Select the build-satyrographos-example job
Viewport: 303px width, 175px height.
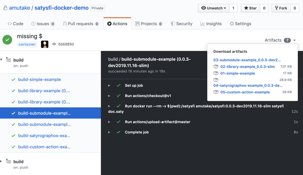pyautogui.click(x=44, y=136)
